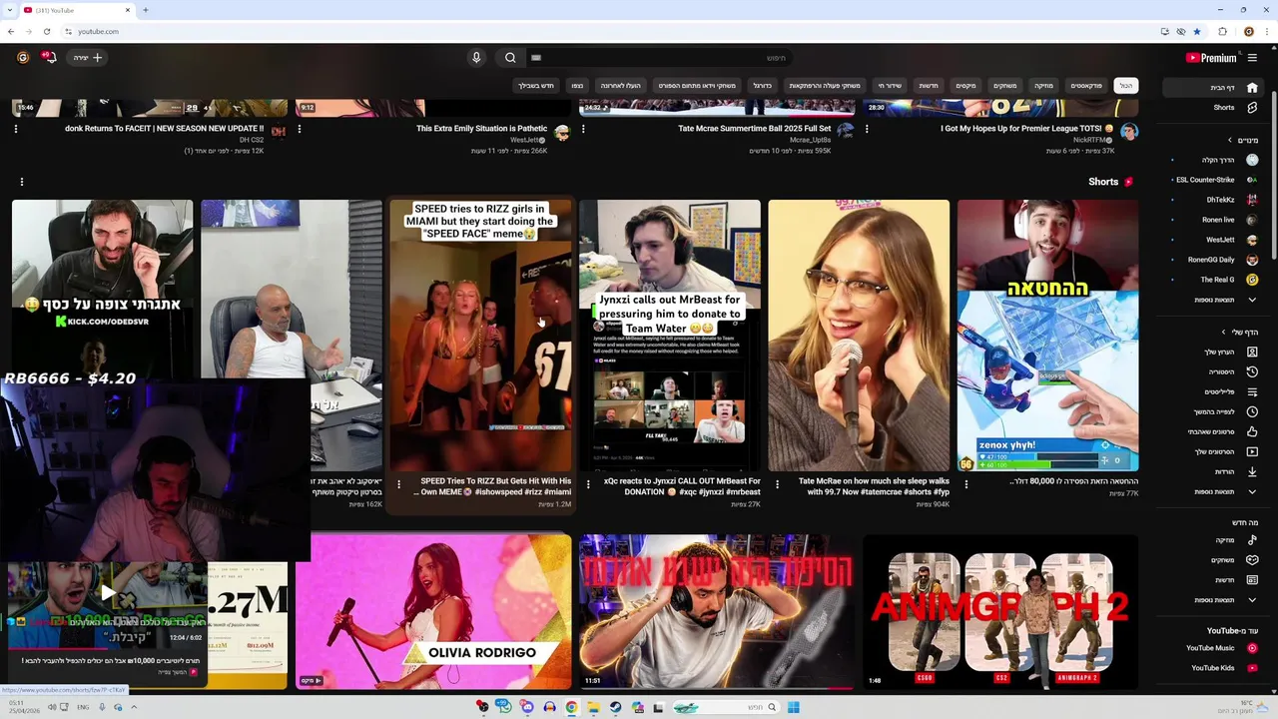This screenshot has height=719, width=1278.
Task: Select the 'מיקסים' filter chip
Action: click(x=966, y=86)
